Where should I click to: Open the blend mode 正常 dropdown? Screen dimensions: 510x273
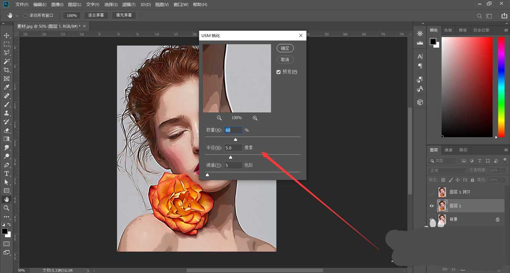point(448,170)
